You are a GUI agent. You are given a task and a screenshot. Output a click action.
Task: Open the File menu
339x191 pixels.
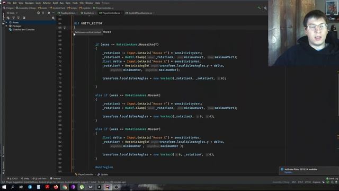(9, 3)
